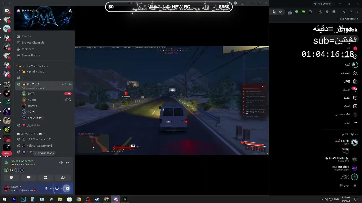Click the game stream video preview

tap(172, 101)
